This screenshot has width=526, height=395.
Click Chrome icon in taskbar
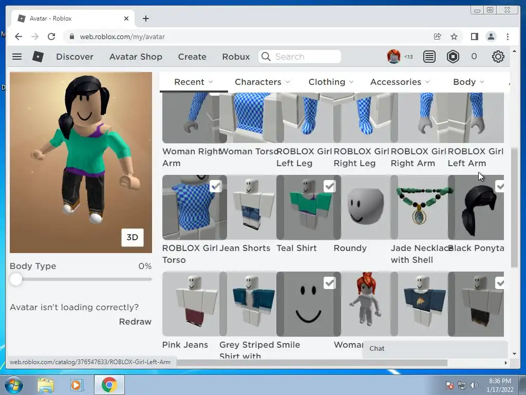click(109, 385)
